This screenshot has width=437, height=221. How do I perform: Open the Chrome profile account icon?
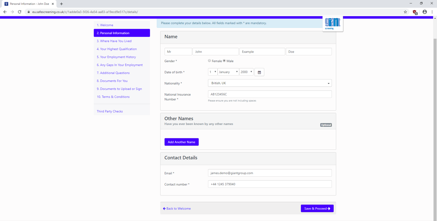(424, 12)
